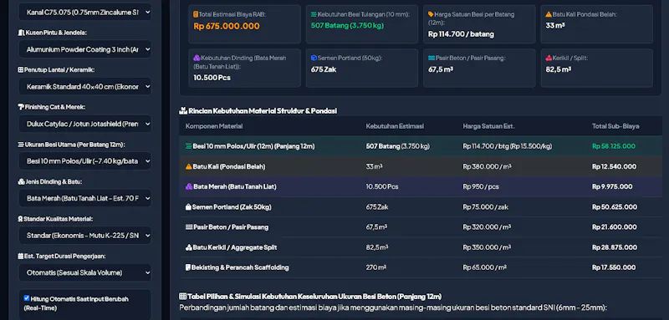Screen dimensions: 669x320
Task: Click the door icon beside Kusen Pintu & Jendela
Action: [21, 33]
